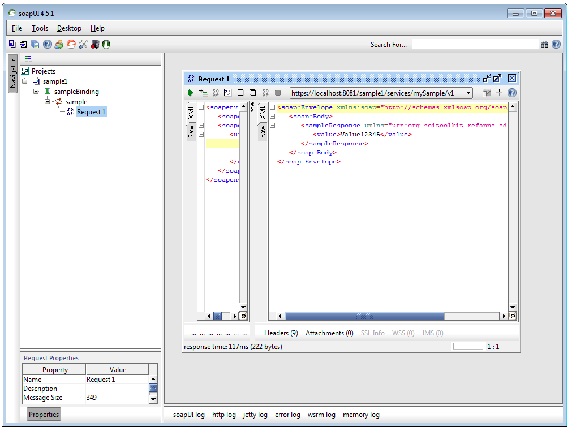Collapse the sample1 project node
The image size is (572, 431).
(25, 81)
